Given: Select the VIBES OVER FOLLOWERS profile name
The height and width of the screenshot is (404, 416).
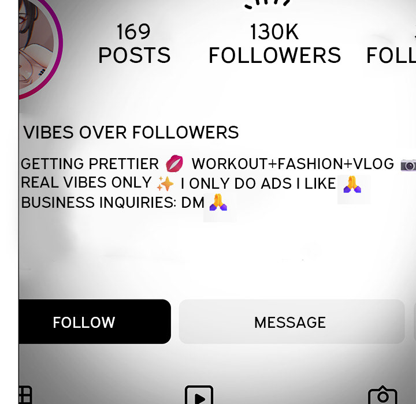Looking at the screenshot, I should tap(131, 132).
